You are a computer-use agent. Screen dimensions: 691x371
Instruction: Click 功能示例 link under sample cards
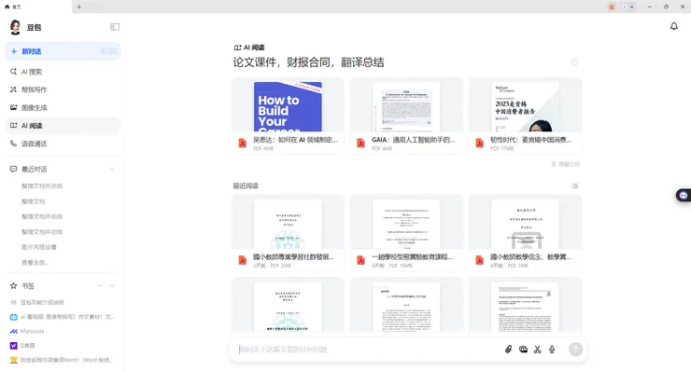[x=565, y=164]
